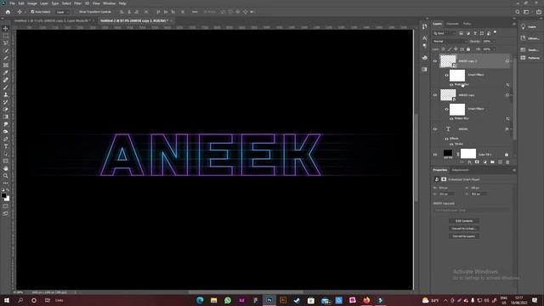Collapse effects on ANEEK text layer
The width and height of the screenshot is (544, 306).
tap(511, 129)
